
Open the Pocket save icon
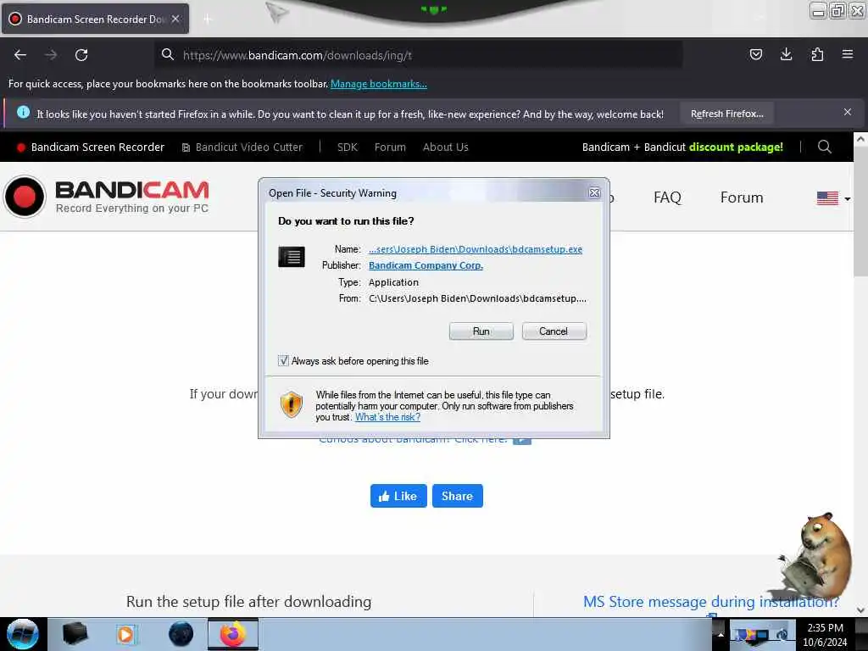(x=755, y=54)
